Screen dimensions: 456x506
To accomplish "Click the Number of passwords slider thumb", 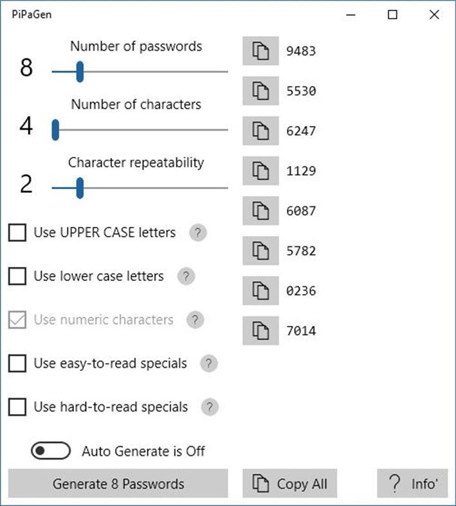I will (80, 71).
